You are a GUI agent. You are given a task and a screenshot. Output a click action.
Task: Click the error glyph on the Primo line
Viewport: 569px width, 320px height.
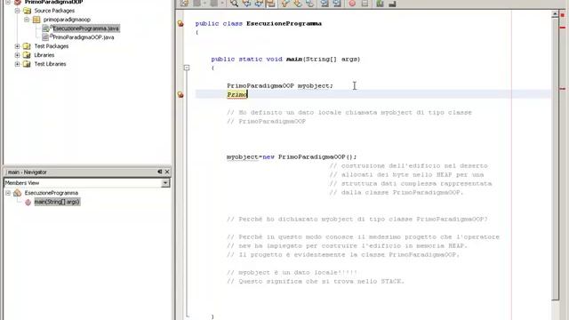(180, 95)
